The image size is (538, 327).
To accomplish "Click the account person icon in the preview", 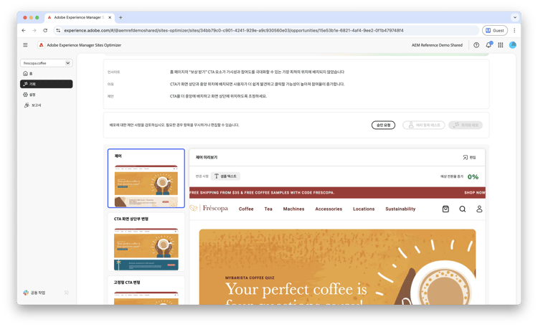I will tap(479, 209).
